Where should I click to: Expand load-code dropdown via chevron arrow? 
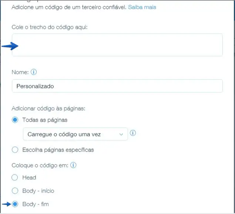pos(121,135)
